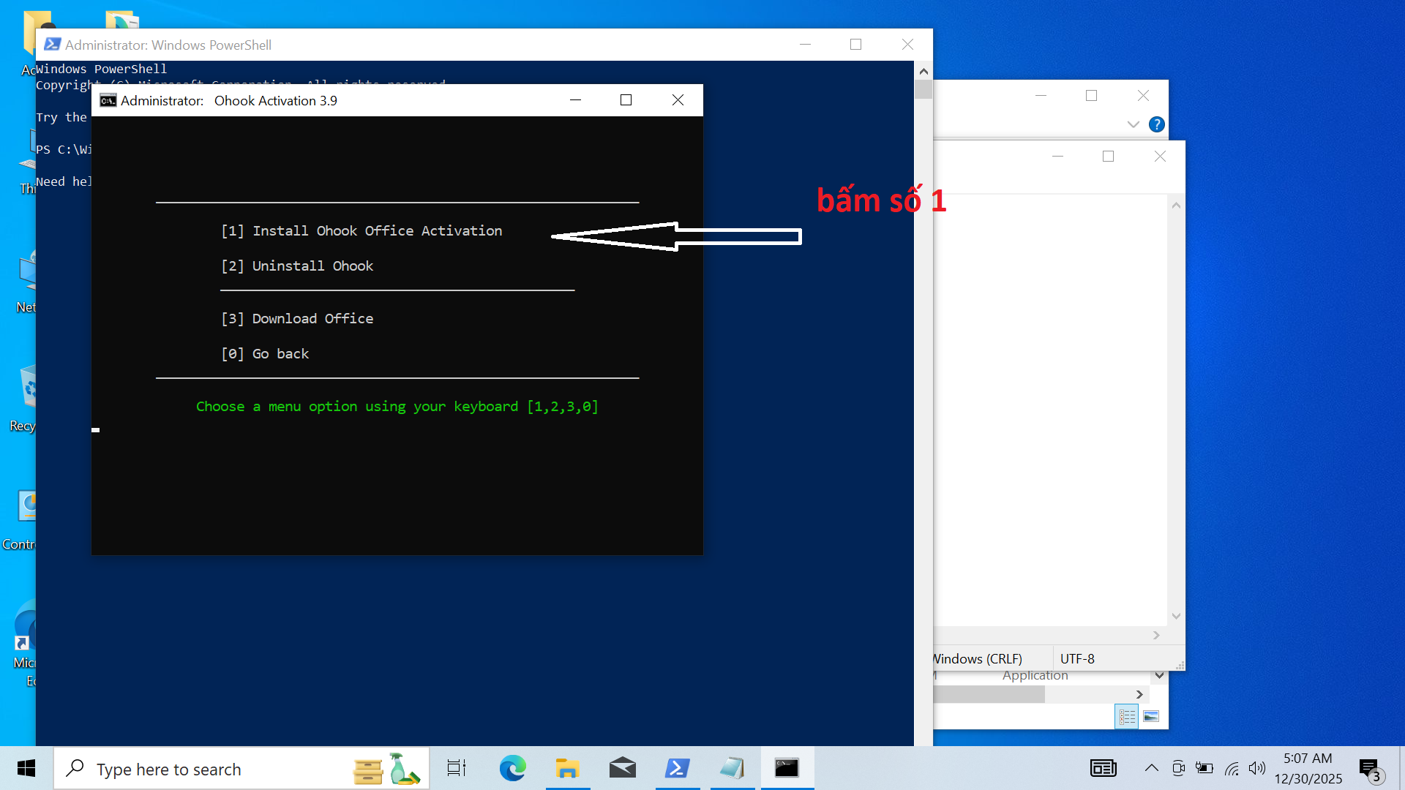Open Microsoft Edge from the taskbar
The image size is (1405, 790).
(x=512, y=768)
